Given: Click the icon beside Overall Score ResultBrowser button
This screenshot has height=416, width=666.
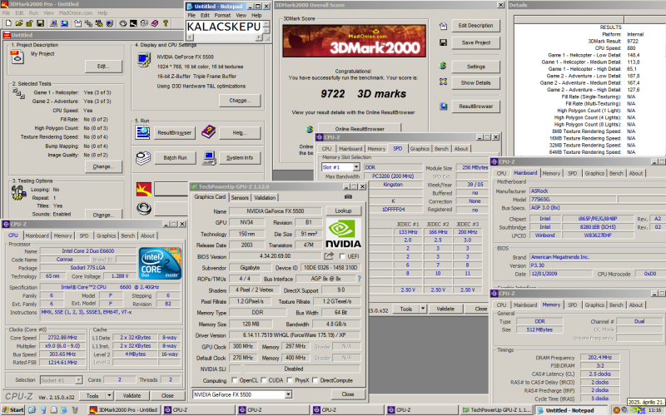Looking at the screenshot, I should (x=444, y=106).
